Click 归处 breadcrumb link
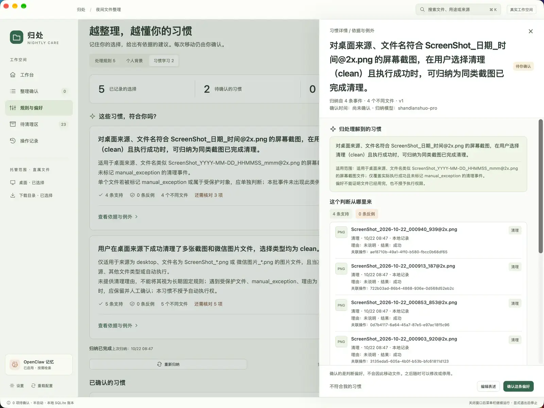The image size is (544, 408). [x=81, y=10]
